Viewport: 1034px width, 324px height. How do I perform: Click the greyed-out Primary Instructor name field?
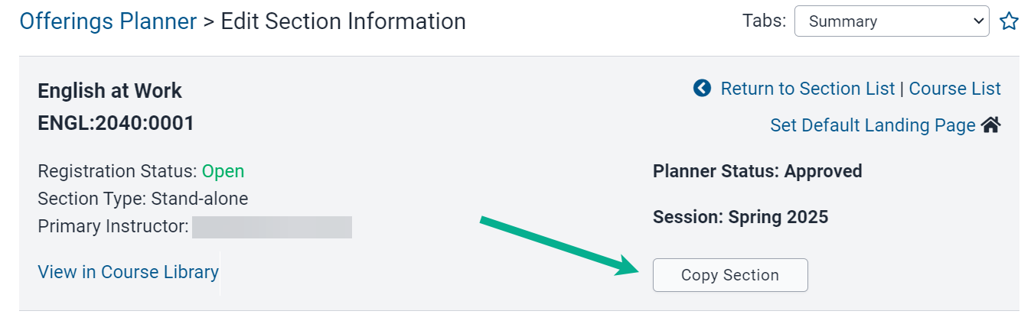pos(272,227)
